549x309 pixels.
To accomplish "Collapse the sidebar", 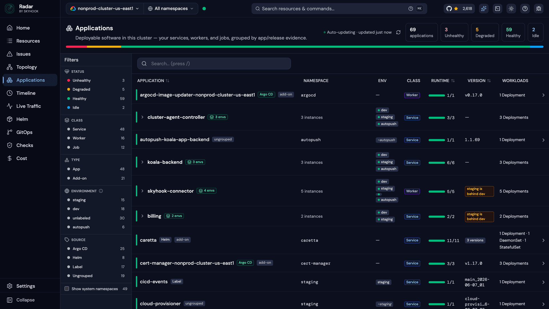I will (x=30, y=300).
